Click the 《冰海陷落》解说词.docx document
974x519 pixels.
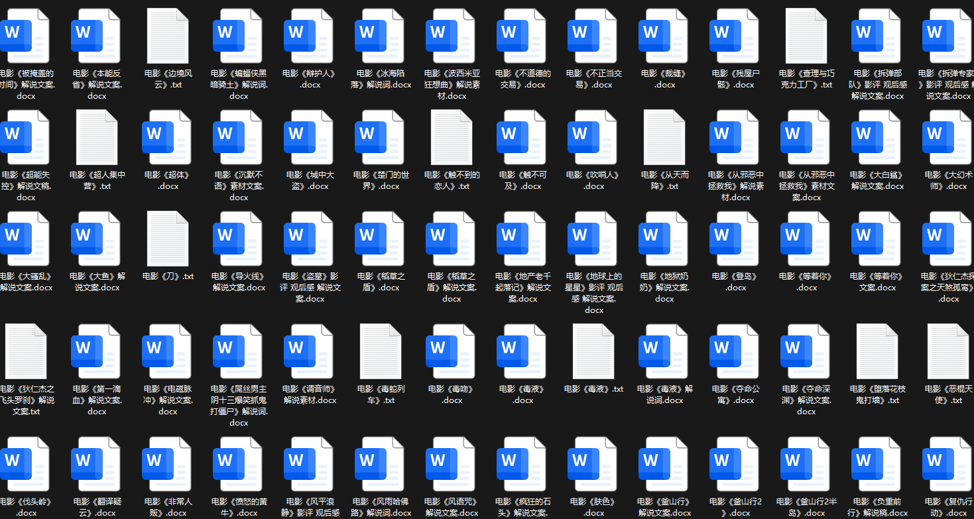[381, 35]
